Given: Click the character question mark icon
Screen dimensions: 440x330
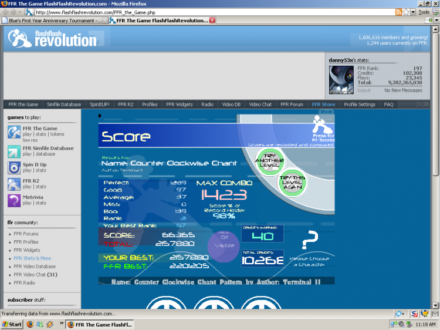Looking at the screenshot, I should [310, 240].
